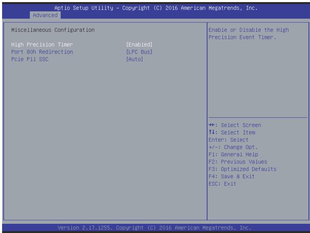Select the Advanced tab

[45, 15]
